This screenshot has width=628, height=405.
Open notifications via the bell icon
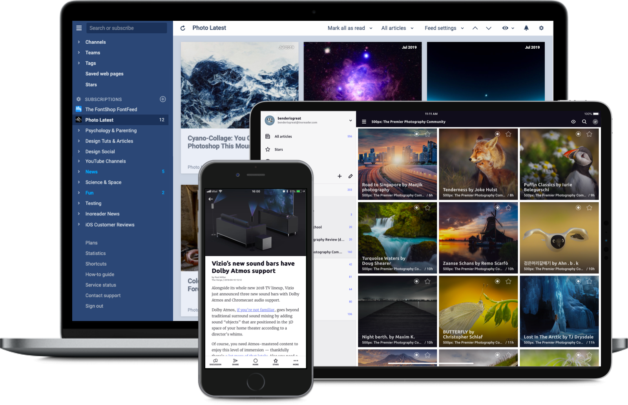(x=526, y=28)
